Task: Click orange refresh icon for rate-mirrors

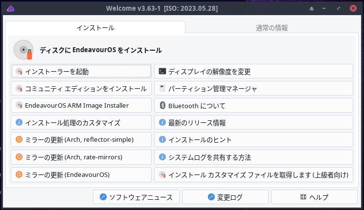Action: [x=19, y=157]
